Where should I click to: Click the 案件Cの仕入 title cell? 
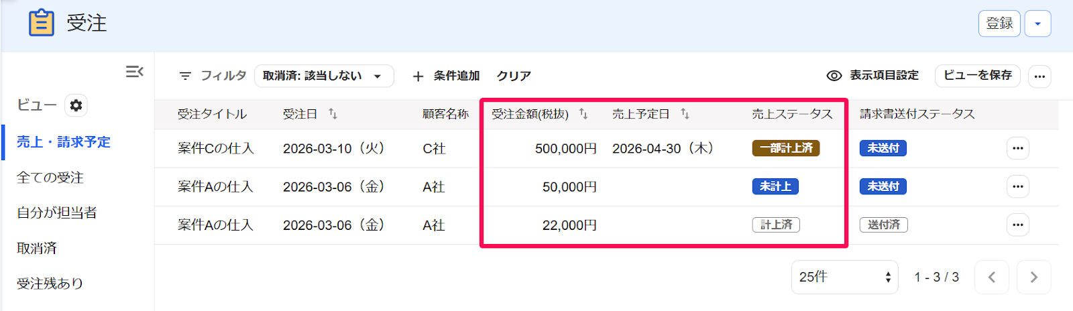(215, 148)
